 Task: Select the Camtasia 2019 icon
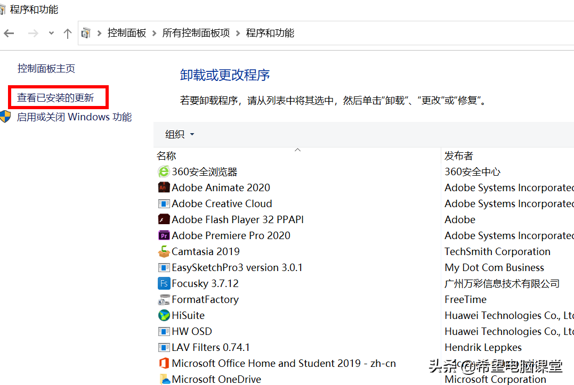(x=164, y=251)
